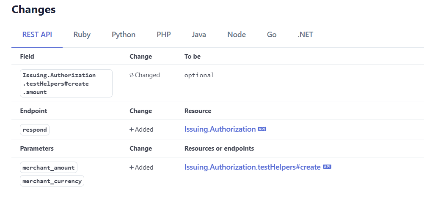Open the .NET tab
This screenshot has height=200, width=424.
point(305,35)
